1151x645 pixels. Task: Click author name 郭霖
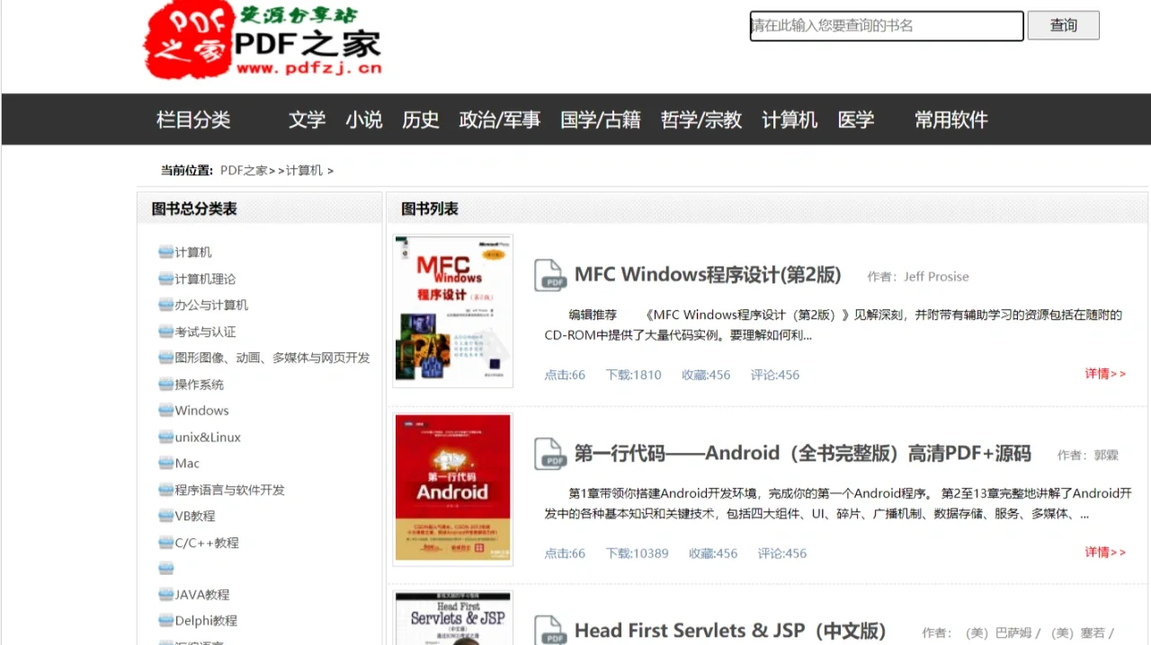coord(1106,455)
